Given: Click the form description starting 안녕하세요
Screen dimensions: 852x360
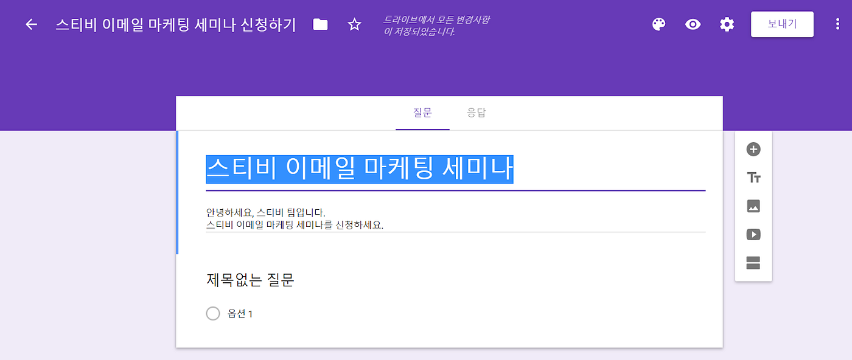Looking at the screenshot, I should point(455,219).
